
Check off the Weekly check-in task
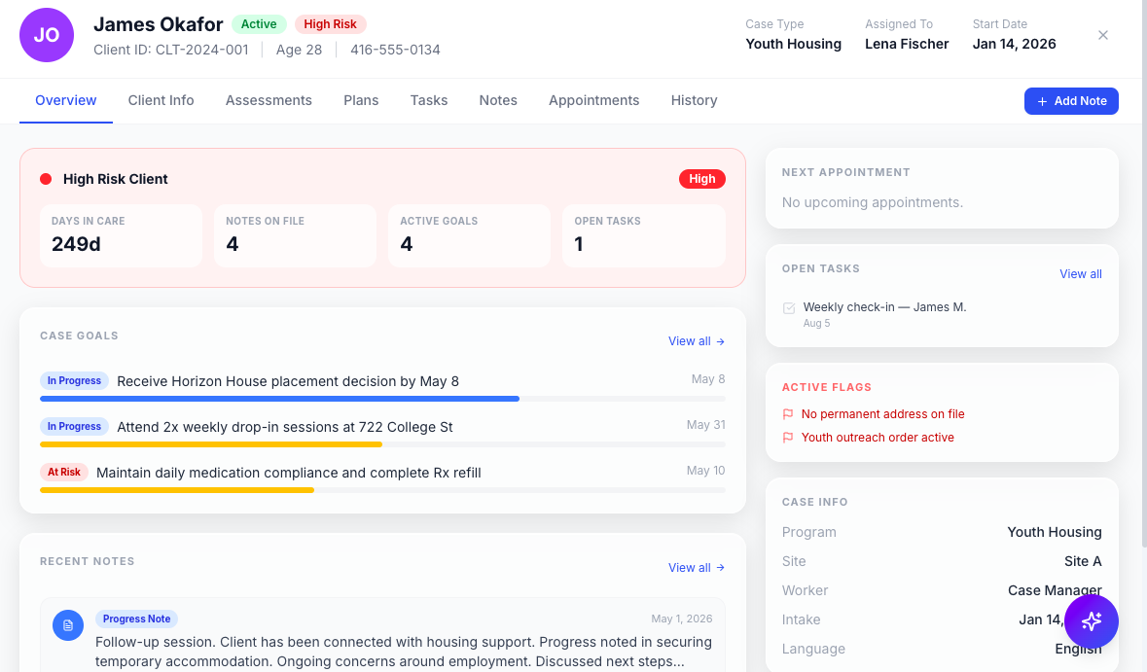pyautogui.click(x=789, y=308)
